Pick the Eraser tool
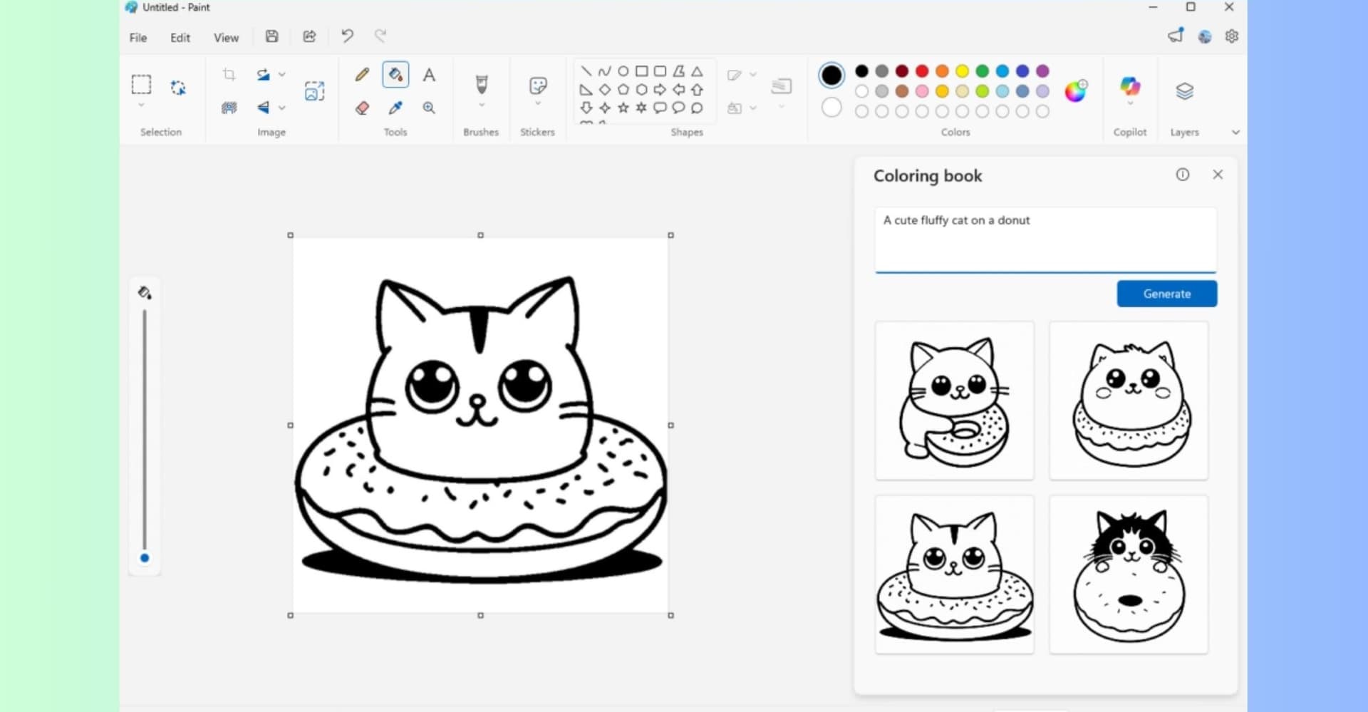 coord(362,108)
